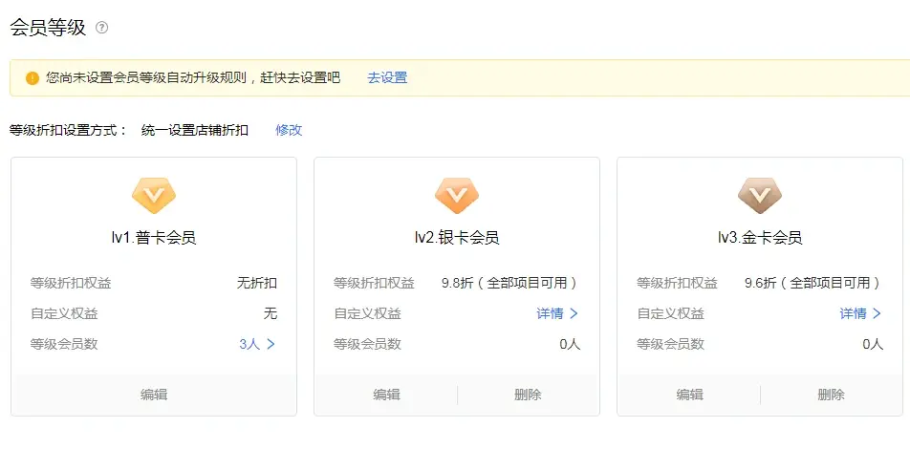The width and height of the screenshot is (910, 449).
Task: Select 自定义权益 value 无 on 普卡会员 card
Action: click(x=271, y=314)
